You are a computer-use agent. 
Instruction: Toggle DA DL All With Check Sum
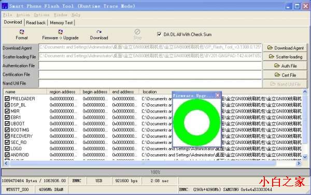coord(159,34)
